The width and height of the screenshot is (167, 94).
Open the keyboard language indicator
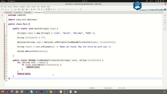151,1
